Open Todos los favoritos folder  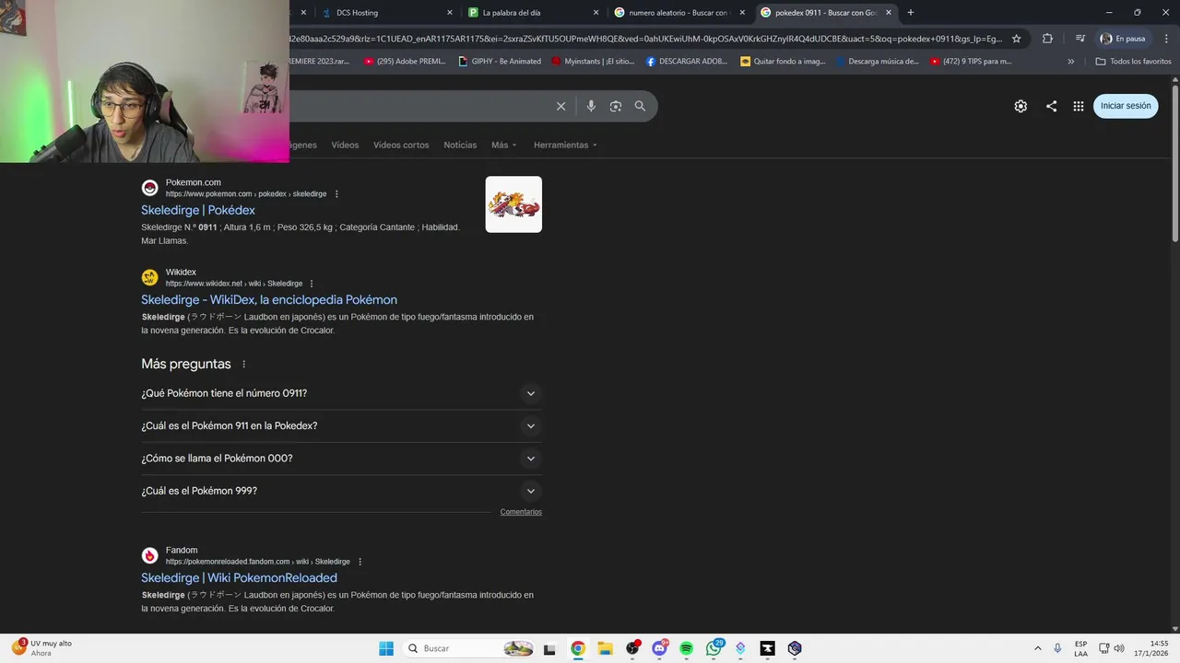coord(1133,62)
